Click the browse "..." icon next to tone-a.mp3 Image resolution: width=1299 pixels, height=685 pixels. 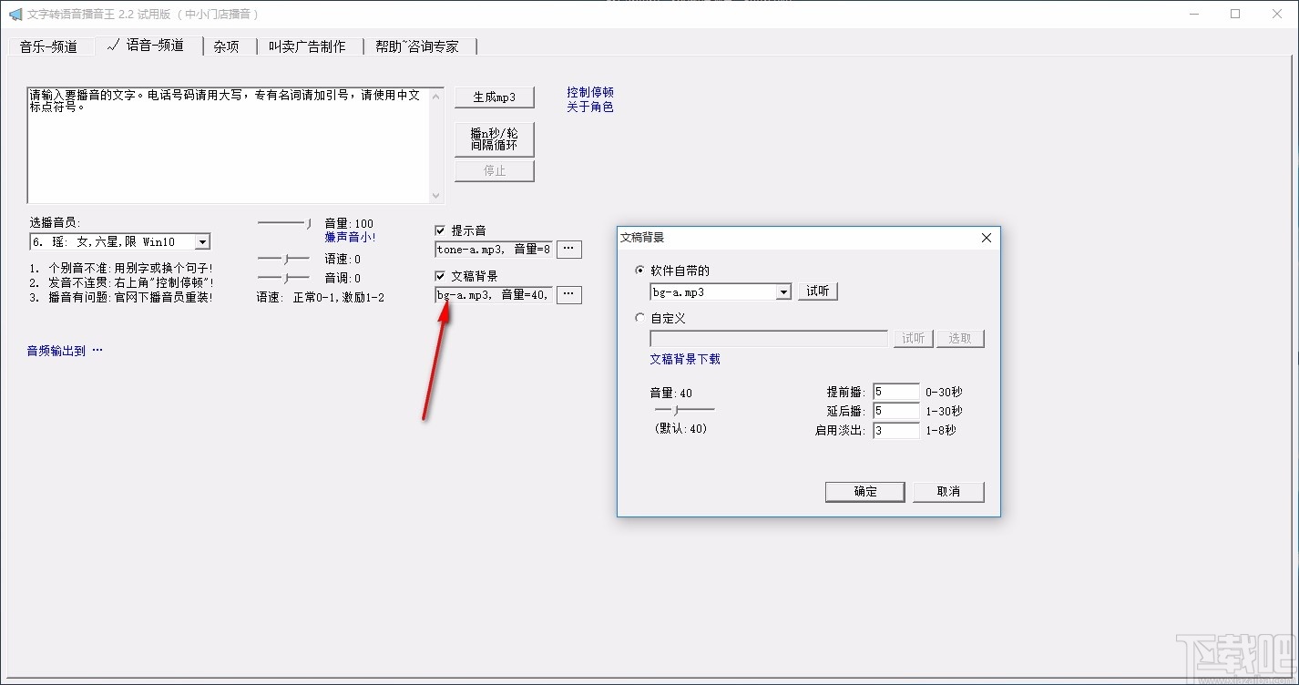[568, 249]
